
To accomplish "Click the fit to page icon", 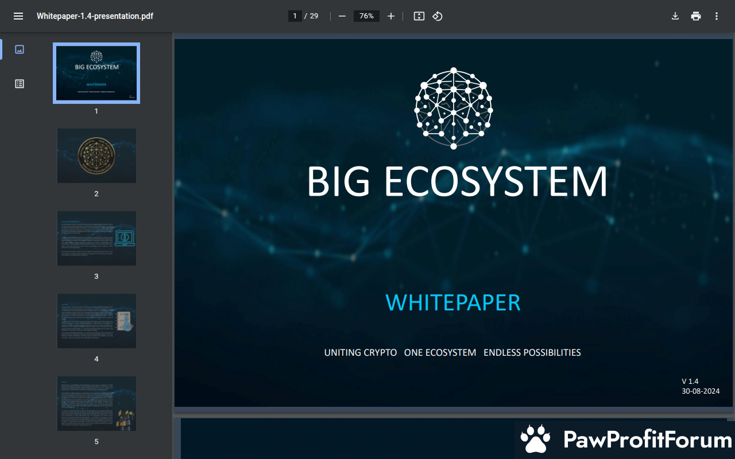I will pyautogui.click(x=419, y=16).
